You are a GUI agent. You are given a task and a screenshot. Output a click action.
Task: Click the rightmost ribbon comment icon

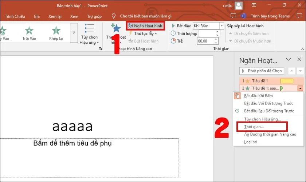pyautogui.click(x=299, y=16)
